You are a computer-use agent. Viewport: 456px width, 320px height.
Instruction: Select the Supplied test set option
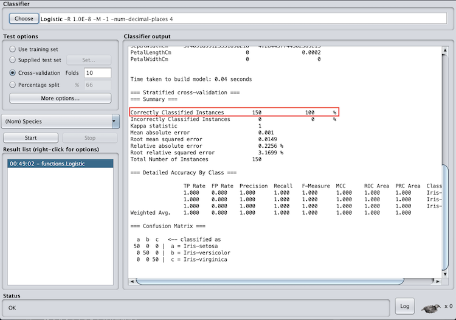click(12, 60)
